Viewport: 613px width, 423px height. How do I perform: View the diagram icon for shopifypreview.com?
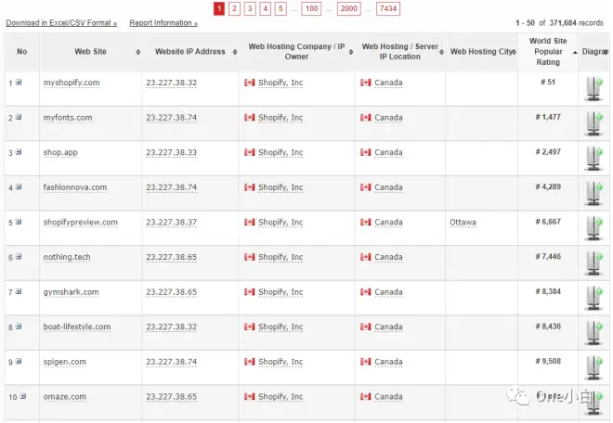click(x=593, y=227)
